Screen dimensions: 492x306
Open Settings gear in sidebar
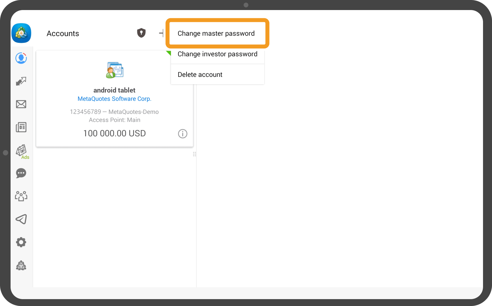pos(21,242)
